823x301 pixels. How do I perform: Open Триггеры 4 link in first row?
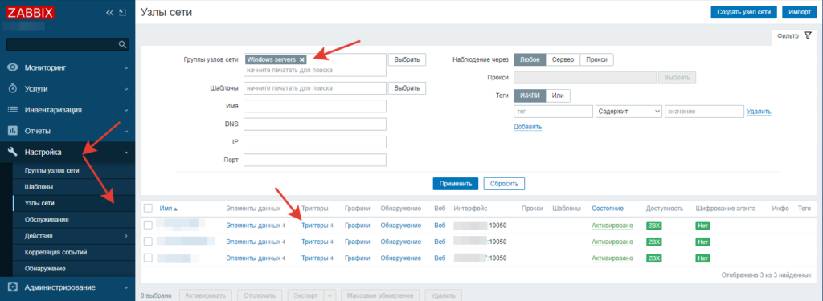pos(317,226)
